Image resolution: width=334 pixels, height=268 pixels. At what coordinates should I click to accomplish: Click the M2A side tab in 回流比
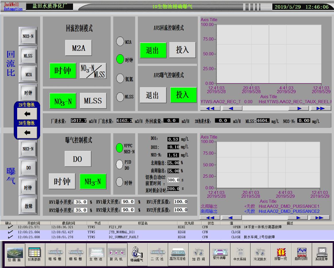[x=28, y=74]
